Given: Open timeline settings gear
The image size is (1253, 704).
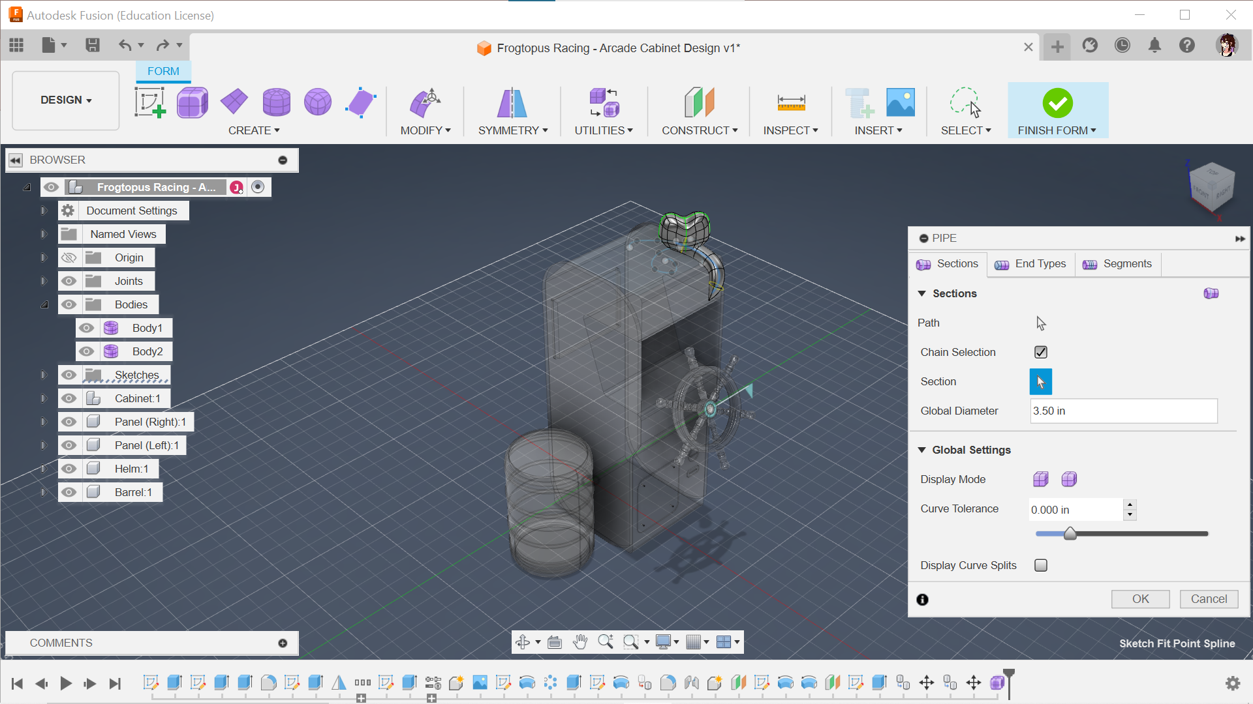Looking at the screenshot, I should click(1233, 683).
